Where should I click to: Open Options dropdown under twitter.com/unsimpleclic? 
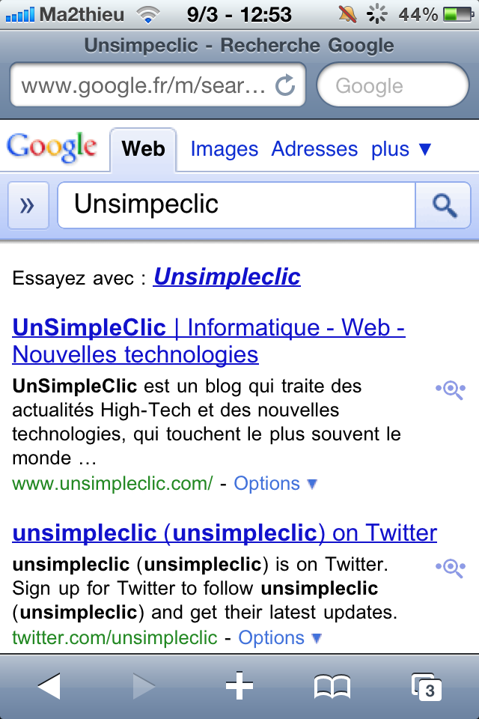pyautogui.click(x=280, y=638)
